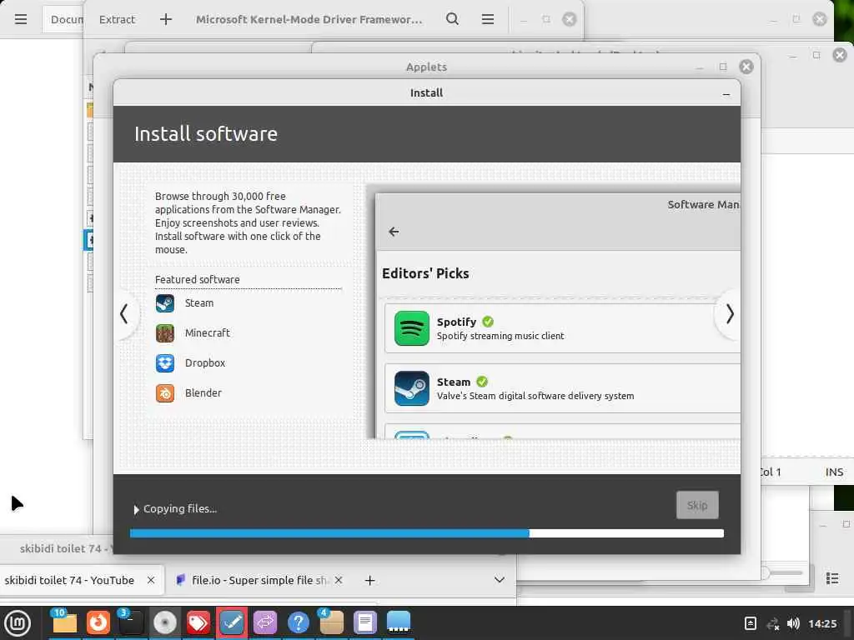
Task: Click the Skip button in the installer
Action: point(697,505)
